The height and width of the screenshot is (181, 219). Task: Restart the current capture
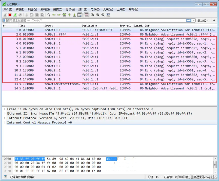click(x=15, y=15)
